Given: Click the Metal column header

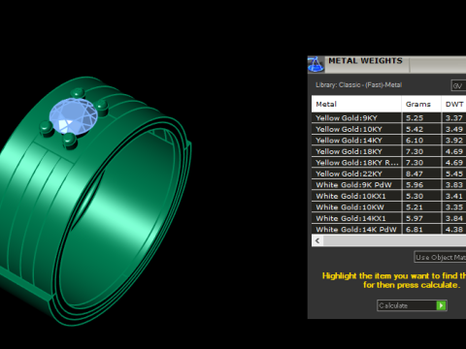Looking at the screenshot, I should click(x=356, y=104).
